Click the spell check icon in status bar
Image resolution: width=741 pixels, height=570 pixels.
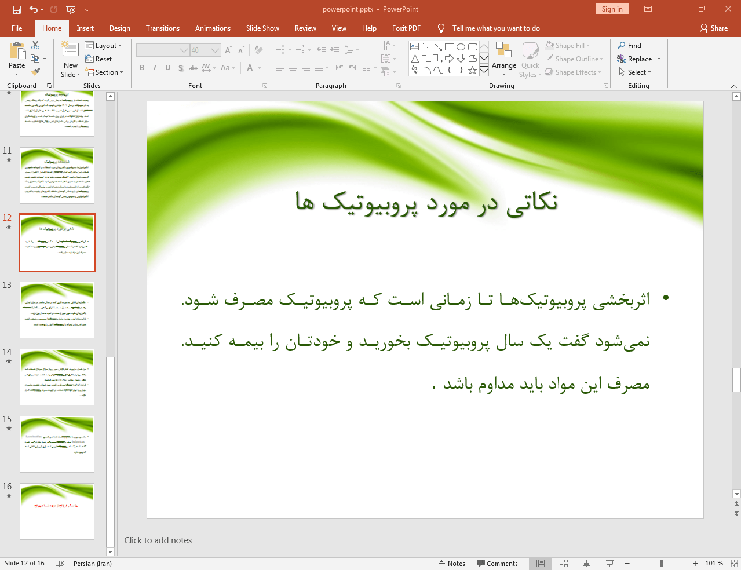[x=60, y=563]
